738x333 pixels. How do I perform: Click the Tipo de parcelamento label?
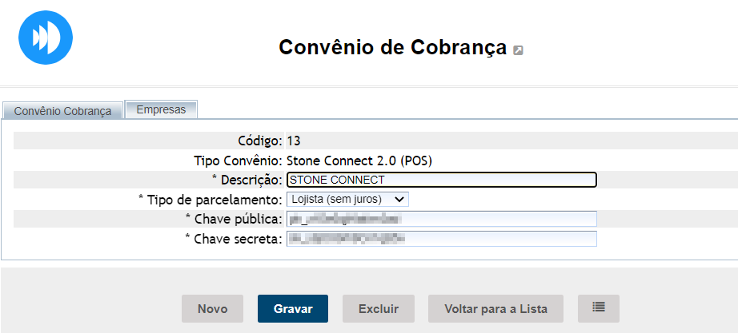[x=211, y=199]
